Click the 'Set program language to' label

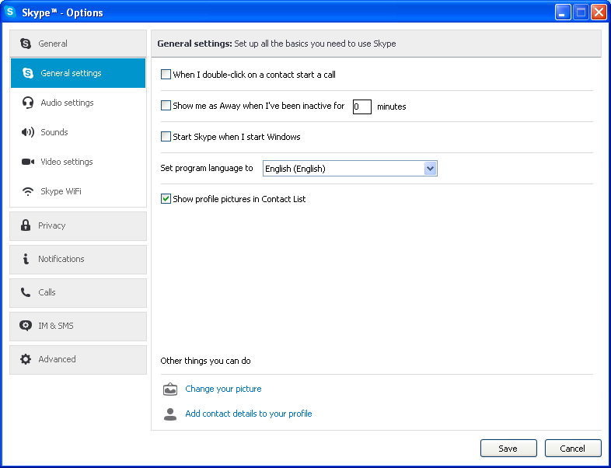[x=207, y=169]
